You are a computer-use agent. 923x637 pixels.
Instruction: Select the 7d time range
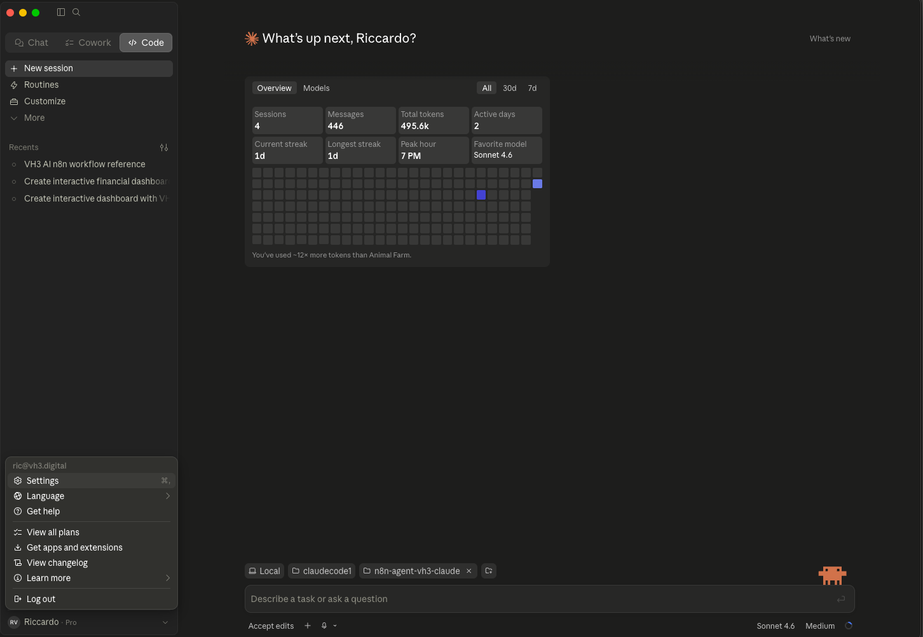click(532, 88)
